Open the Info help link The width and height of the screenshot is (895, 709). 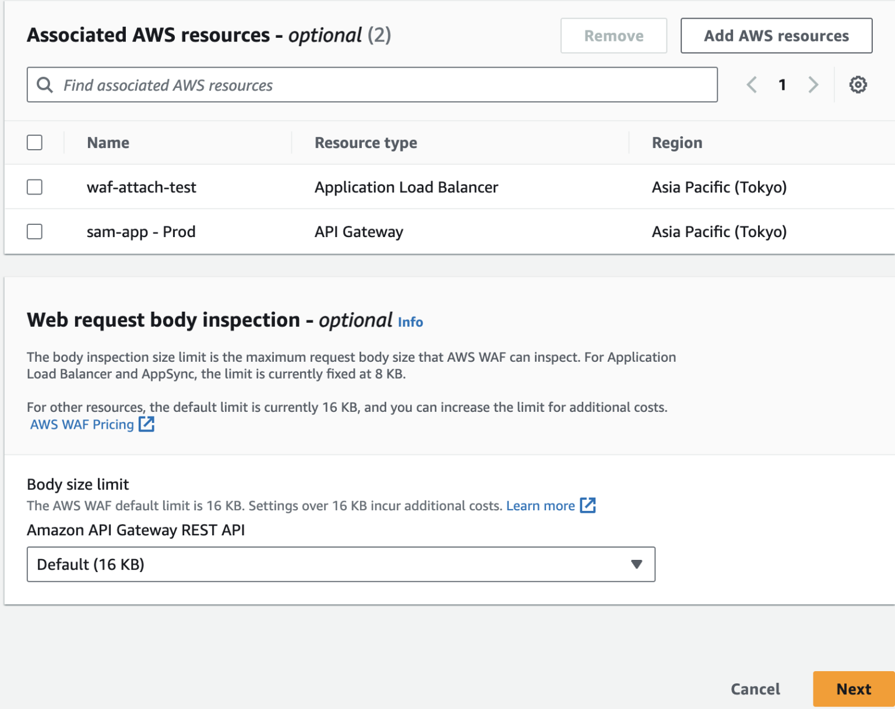410,322
